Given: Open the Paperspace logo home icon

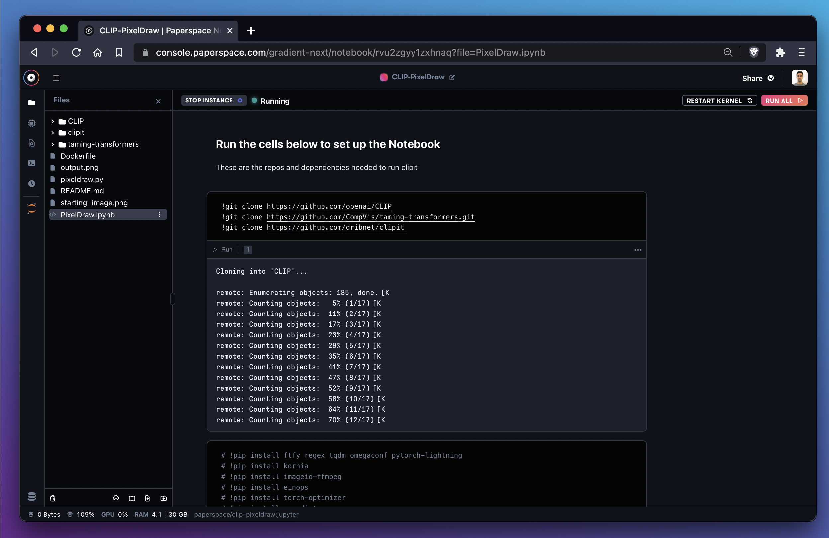Looking at the screenshot, I should (31, 78).
